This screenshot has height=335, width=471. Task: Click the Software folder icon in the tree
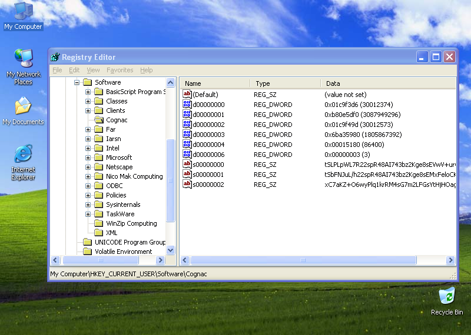pyautogui.click(x=87, y=82)
